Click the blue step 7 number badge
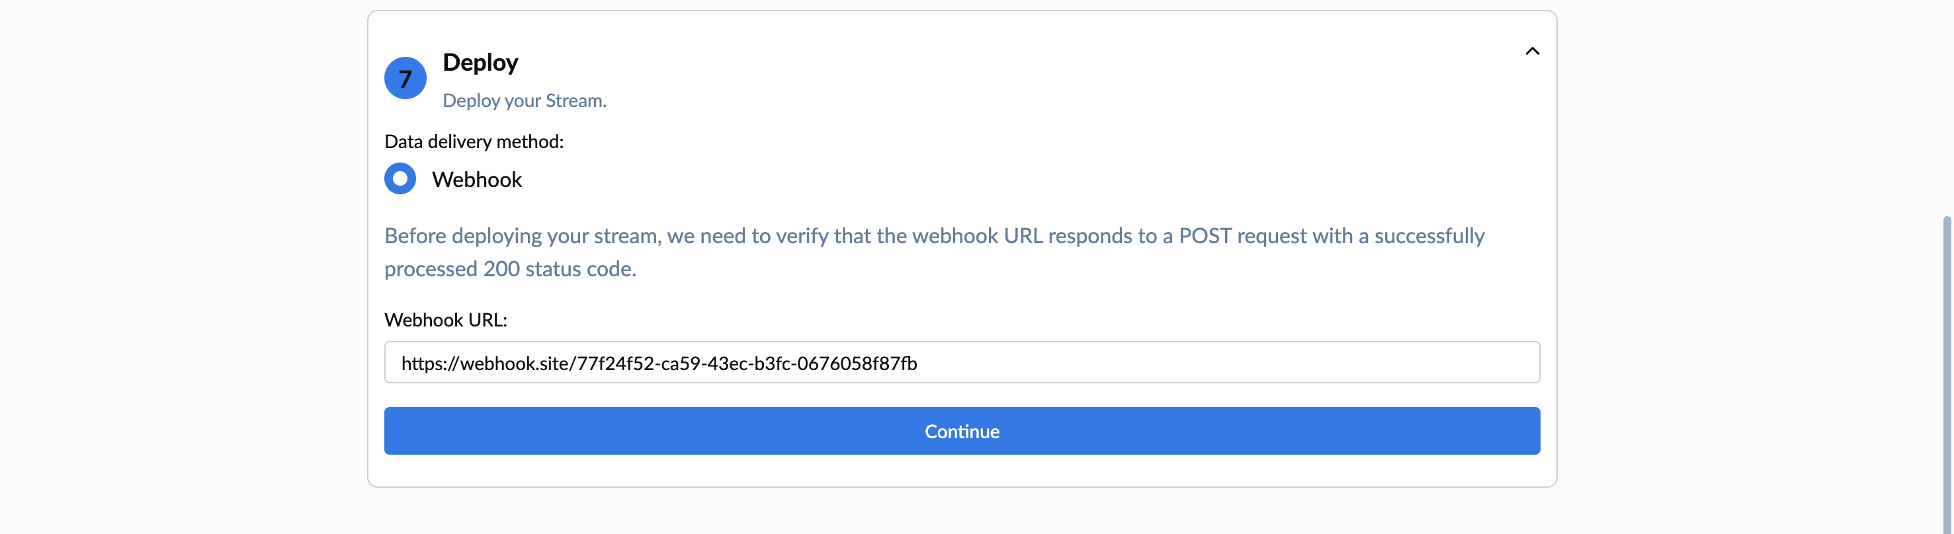This screenshot has height=534, width=1954. pyautogui.click(x=405, y=78)
